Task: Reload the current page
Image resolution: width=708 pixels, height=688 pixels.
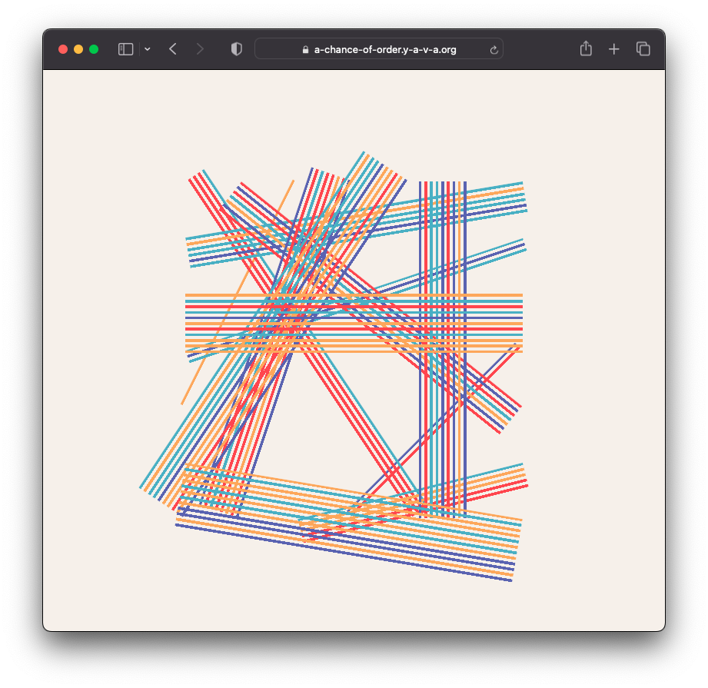Action: [x=494, y=50]
